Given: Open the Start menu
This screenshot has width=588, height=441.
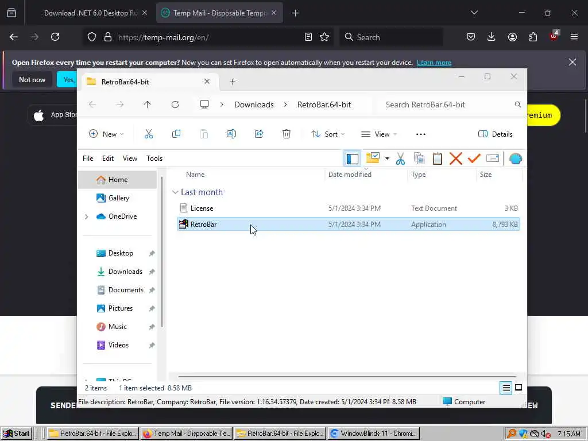Looking at the screenshot, I should click(17, 434).
